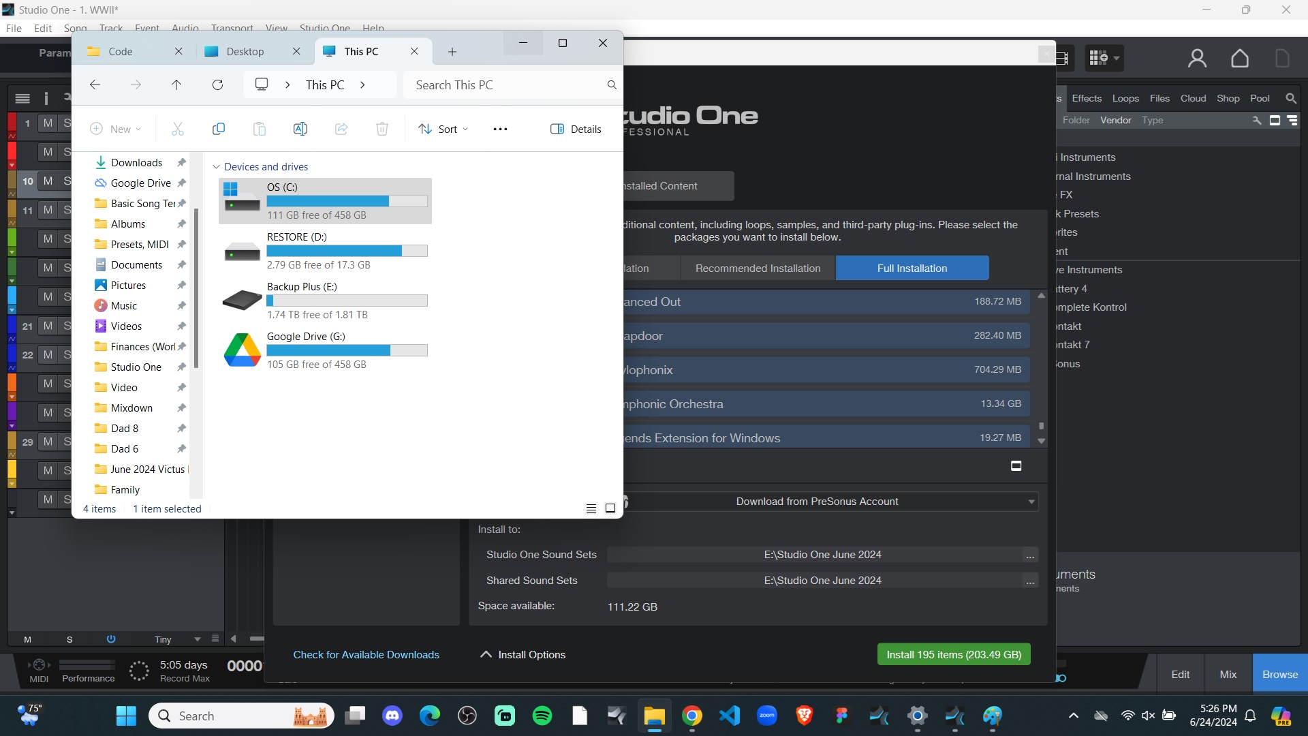Copy the selected item in Explorer
Viewport: 1308px width, 736px height.
(x=219, y=129)
